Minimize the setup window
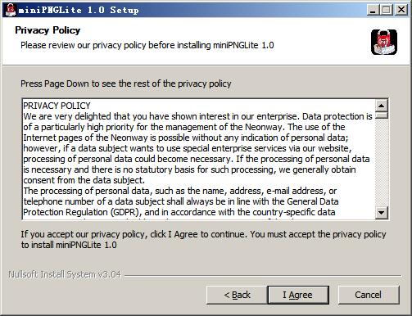Image resolution: width=412 pixels, height=316 pixels. point(373,10)
